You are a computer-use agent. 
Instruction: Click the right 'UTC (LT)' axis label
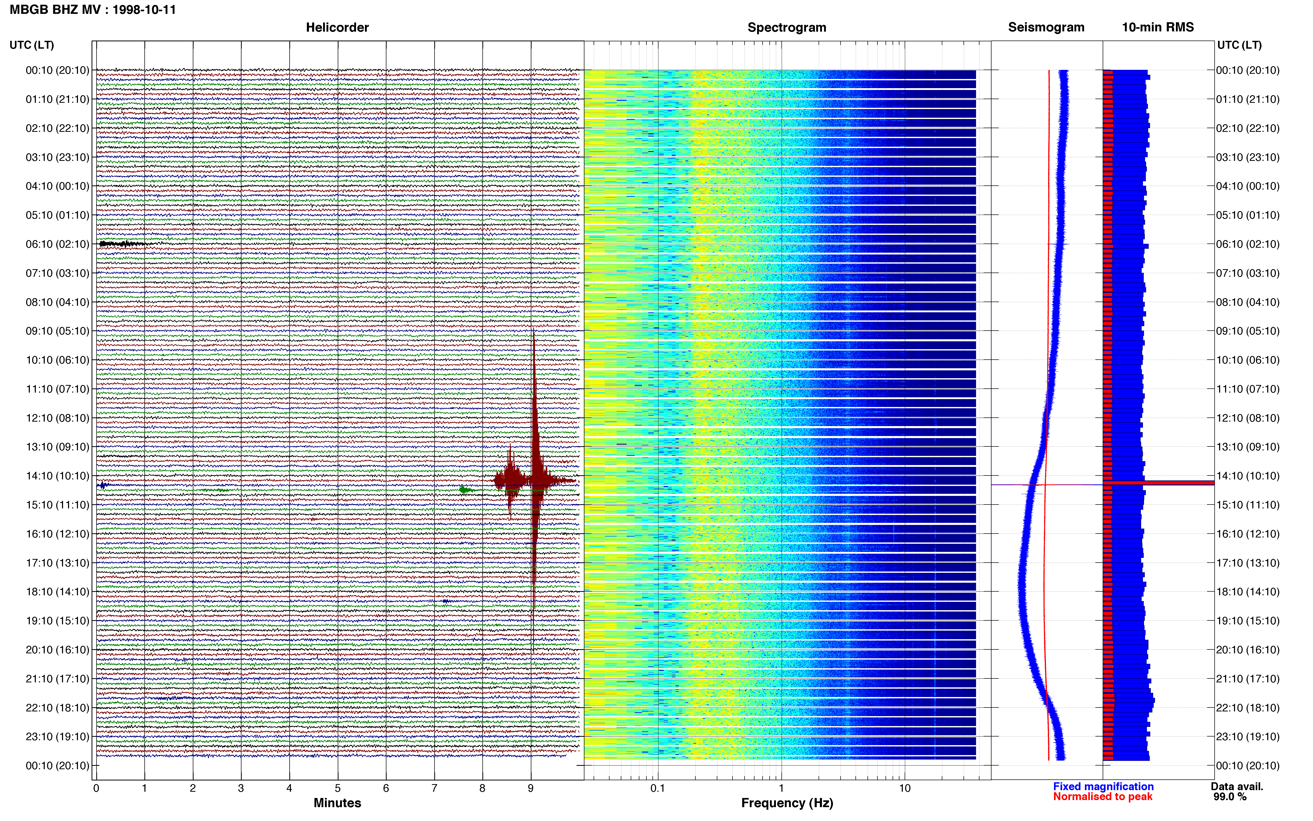click(x=1239, y=45)
